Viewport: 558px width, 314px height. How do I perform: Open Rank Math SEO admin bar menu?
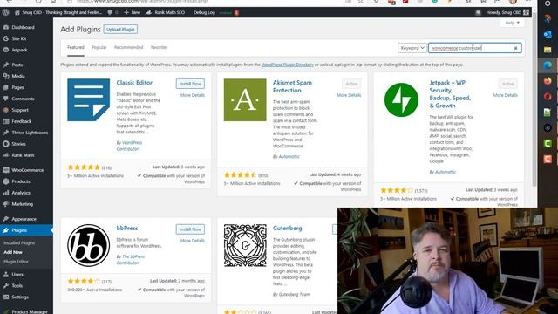pyautogui.click(x=166, y=12)
